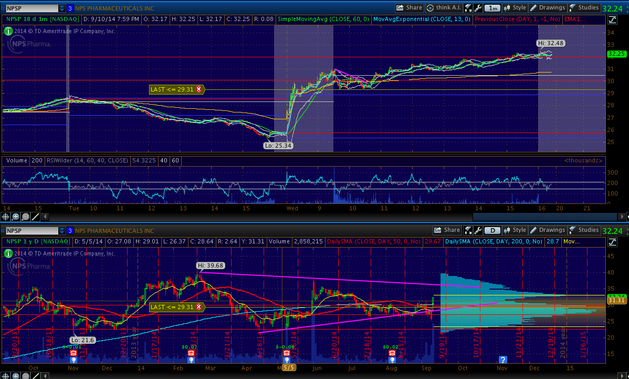The image size is (629, 379).
Task: Expand the symbol dropdown arrow in lower chart
Action: pyautogui.click(x=62, y=231)
